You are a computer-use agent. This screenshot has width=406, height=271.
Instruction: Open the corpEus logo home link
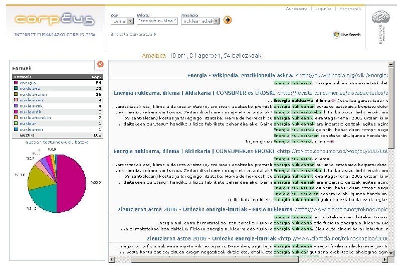click(x=54, y=20)
